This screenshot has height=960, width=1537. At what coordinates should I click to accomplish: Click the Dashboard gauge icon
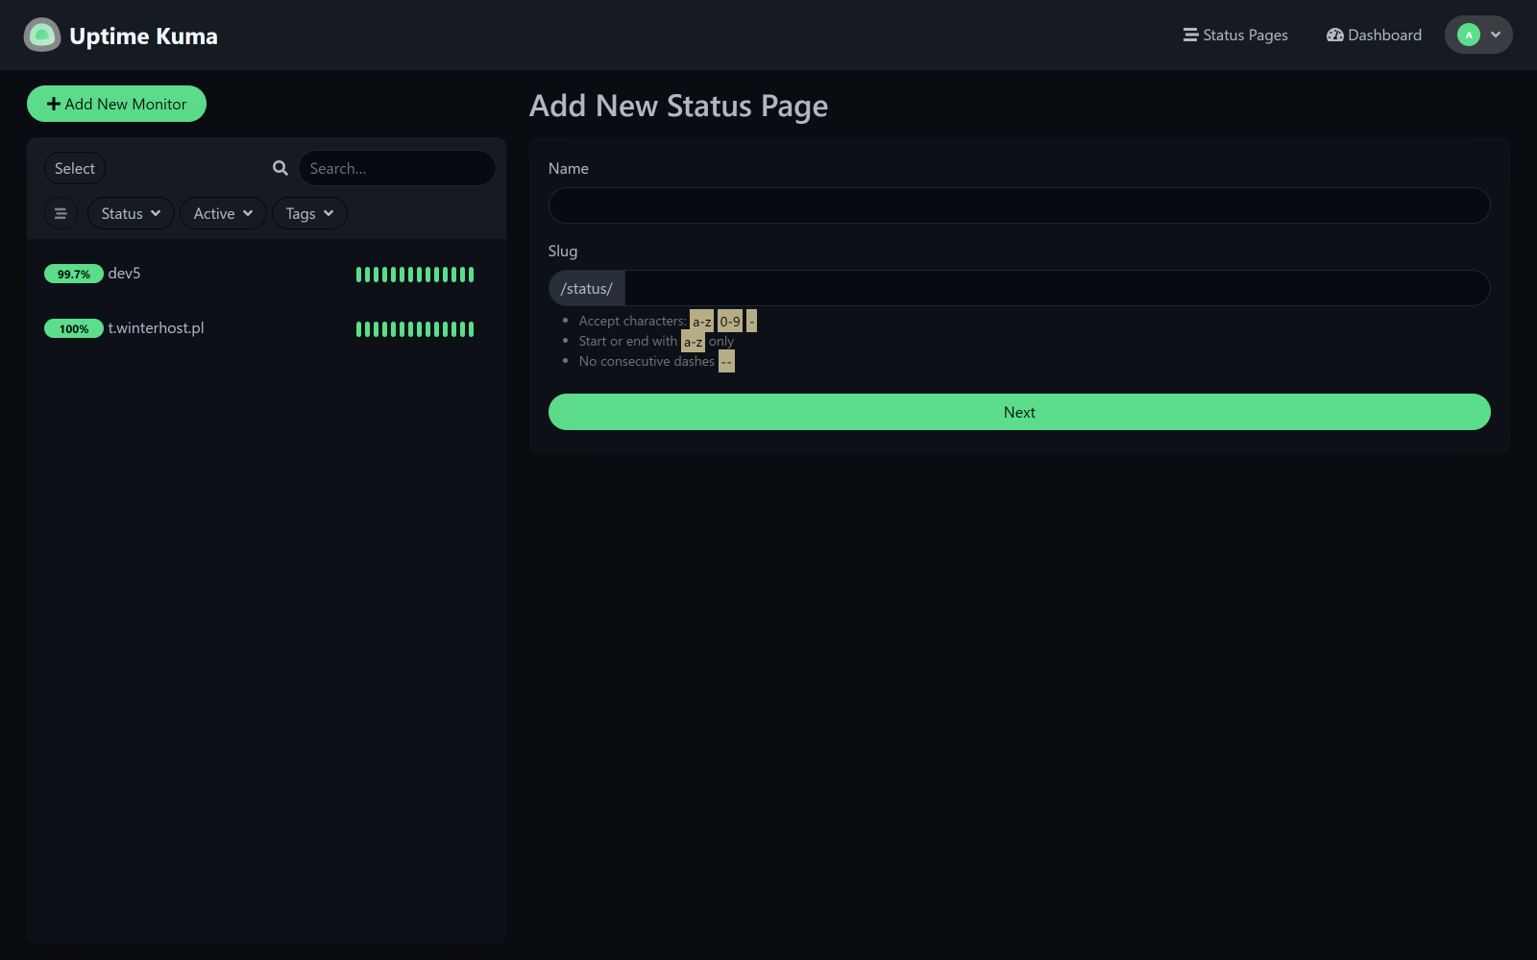[x=1335, y=35]
